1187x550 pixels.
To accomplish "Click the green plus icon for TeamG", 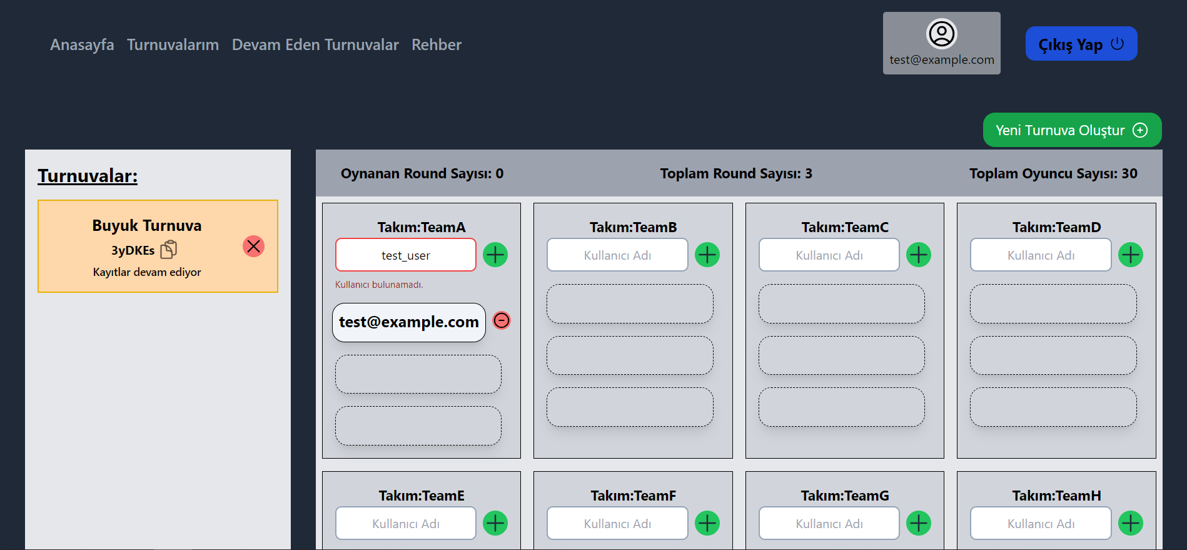I will [919, 523].
